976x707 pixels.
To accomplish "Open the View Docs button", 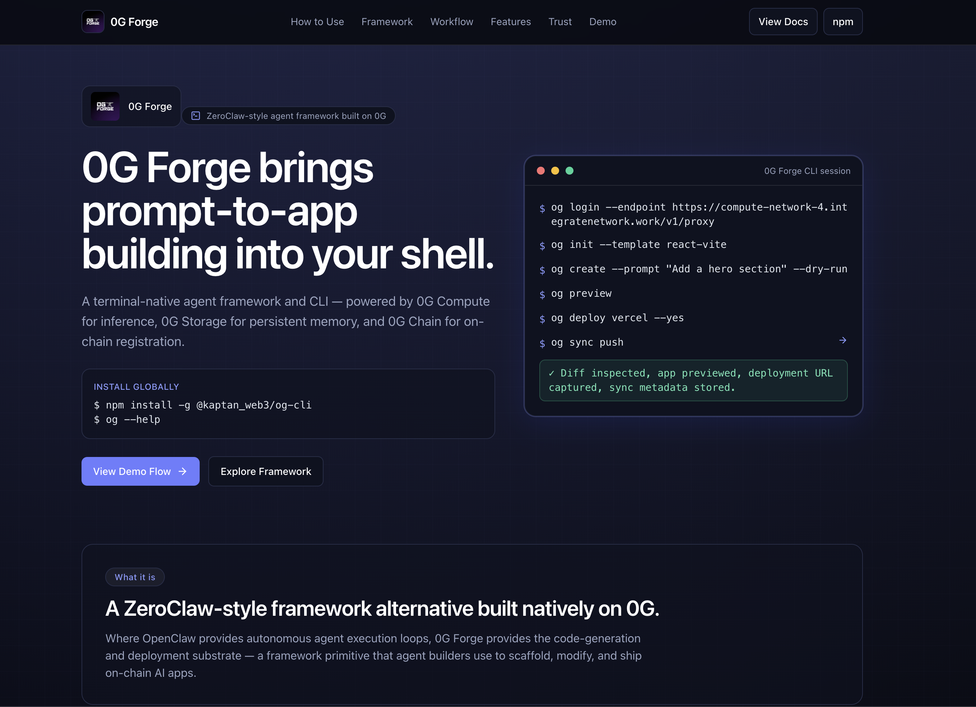I will (783, 22).
